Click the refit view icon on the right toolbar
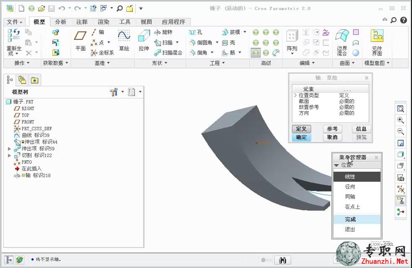Viewport: 412px width, 268px height. coord(400,109)
